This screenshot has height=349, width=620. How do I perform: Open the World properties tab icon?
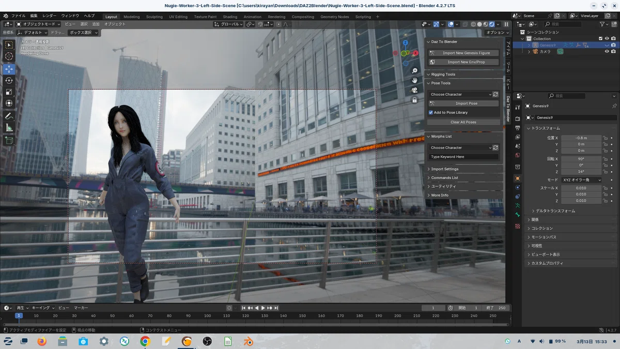pos(517,155)
